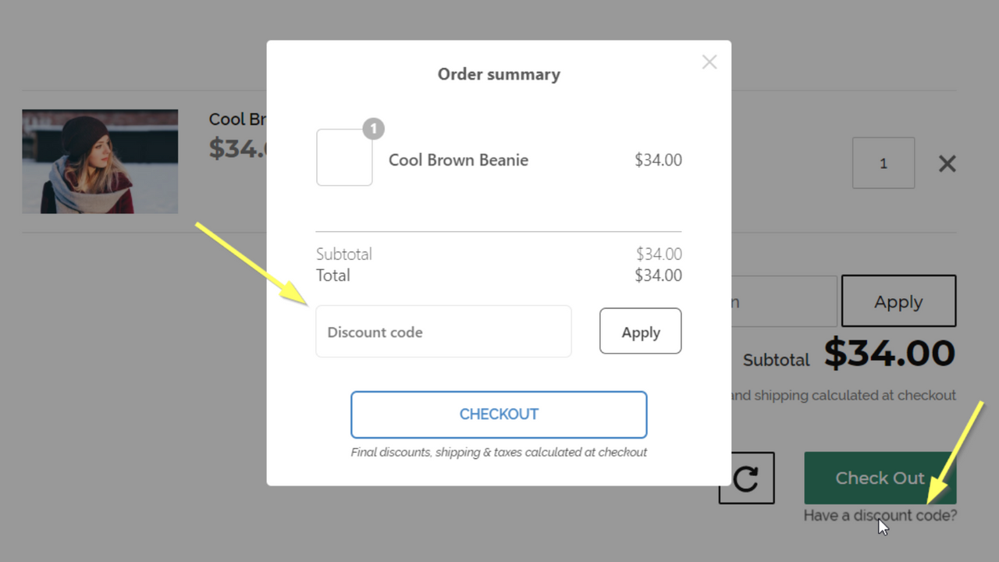This screenshot has width=999, height=562.
Task: Close the Order summary modal
Action: pos(709,62)
